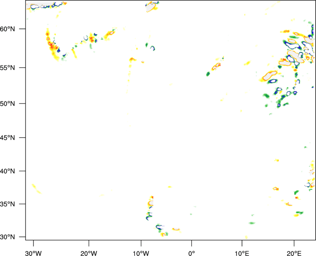316x256 pixels.
Task: Click the 45°N latitude label
Action: [x=8, y=137]
